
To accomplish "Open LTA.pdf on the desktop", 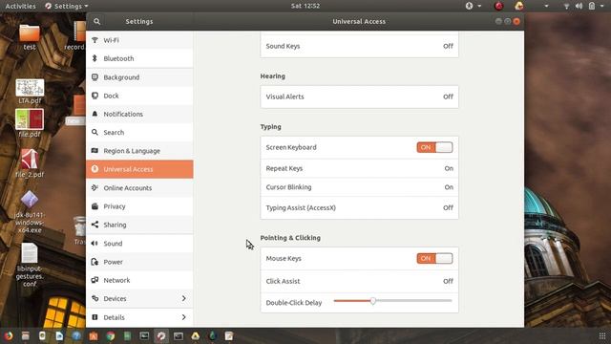I will click(x=30, y=92).
